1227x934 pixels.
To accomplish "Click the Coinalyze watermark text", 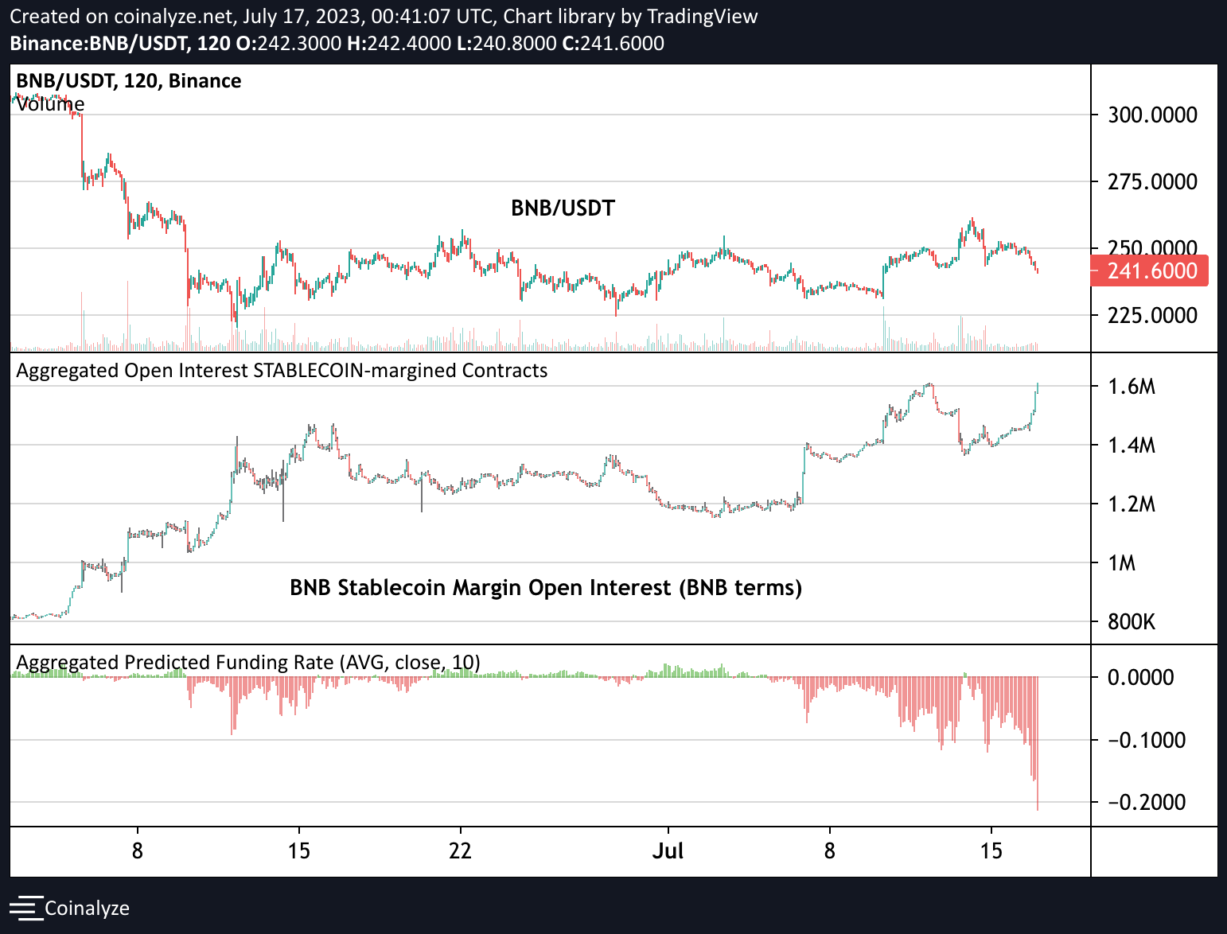I will (87, 908).
